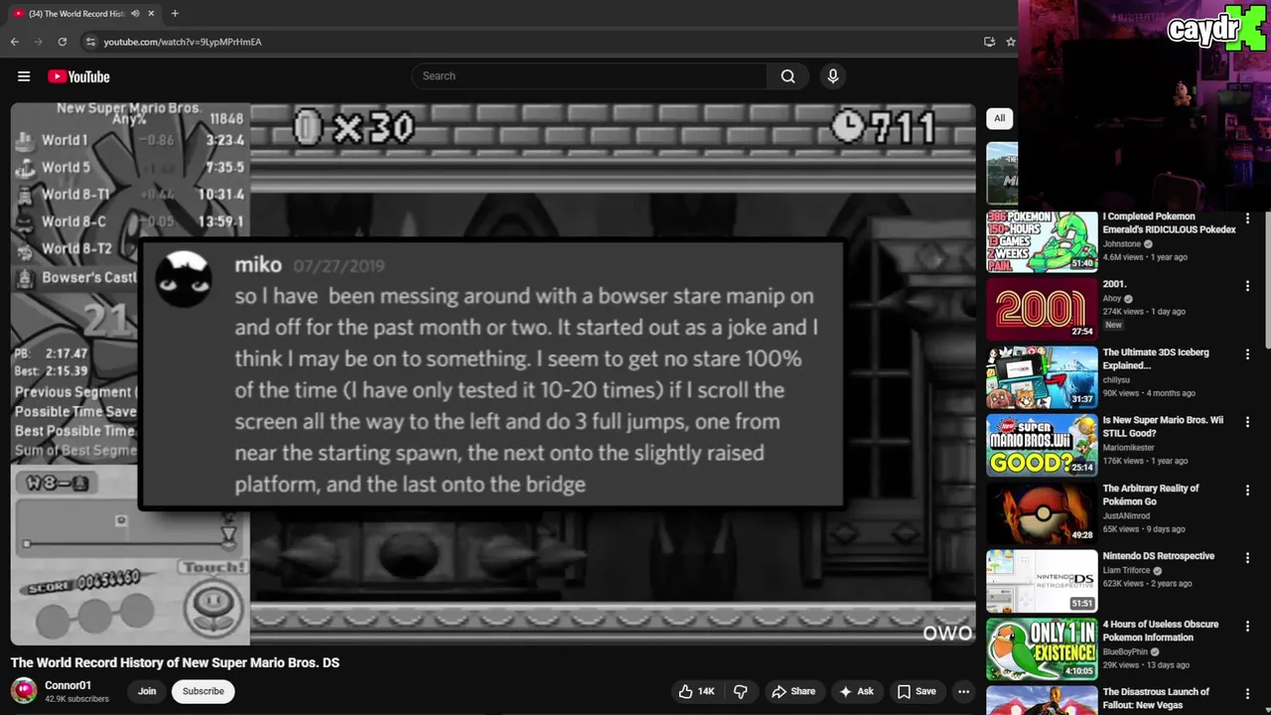Click the video title text
This screenshot has height=715, width=1271.
click(175, 662)
